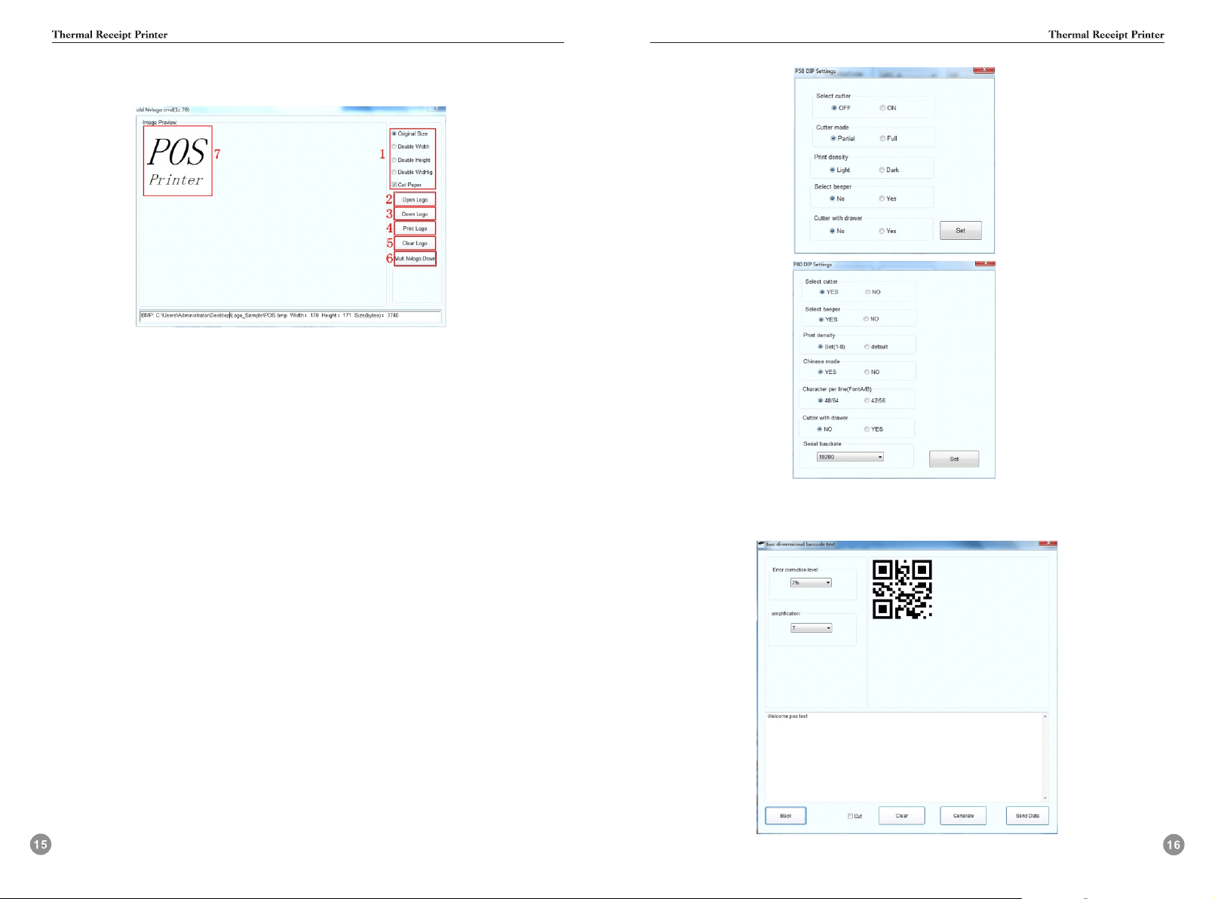
Task: Close the P58 DIP Settings window
Action: click(983, 70)
